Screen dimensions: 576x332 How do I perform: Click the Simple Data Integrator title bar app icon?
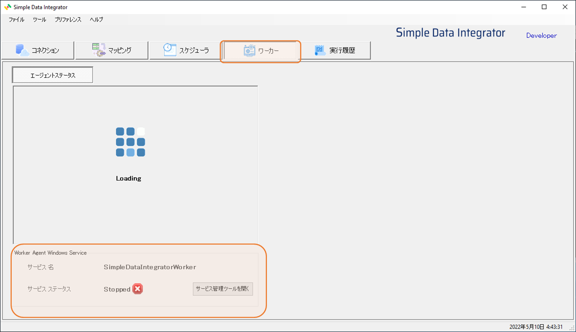click(7, 7)
